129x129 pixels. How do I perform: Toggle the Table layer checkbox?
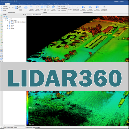pos(8,27)
